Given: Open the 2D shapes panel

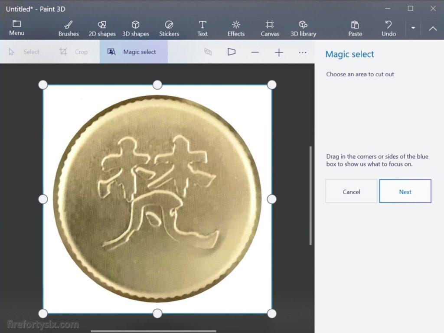Looking at the screenshot, I should (x=102, y=27).
